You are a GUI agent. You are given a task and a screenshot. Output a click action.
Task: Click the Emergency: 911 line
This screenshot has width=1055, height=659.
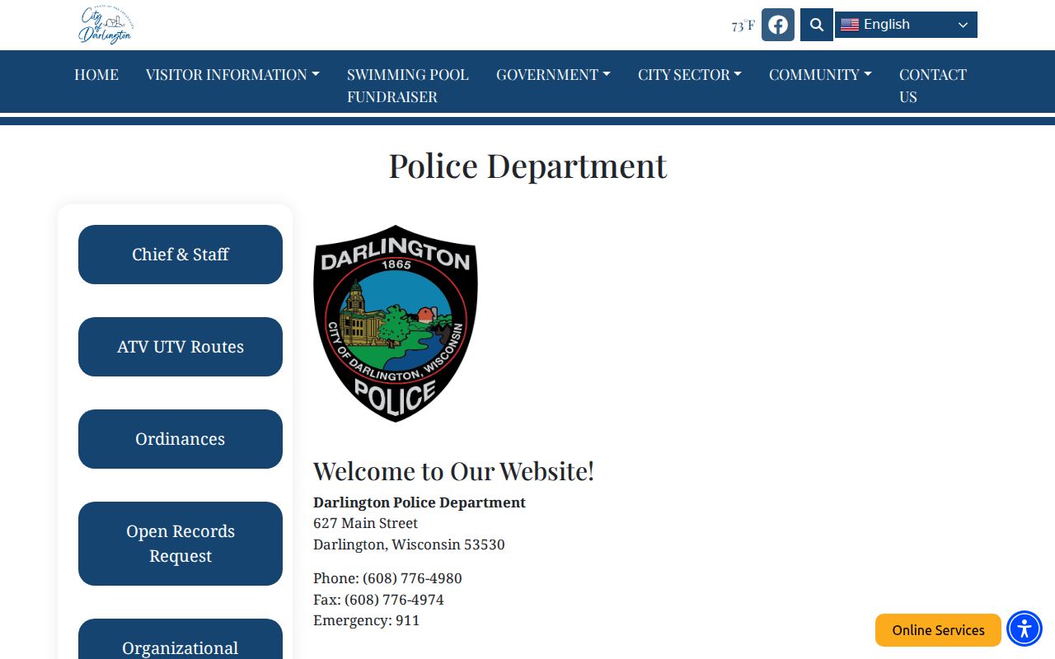point(367,620)
